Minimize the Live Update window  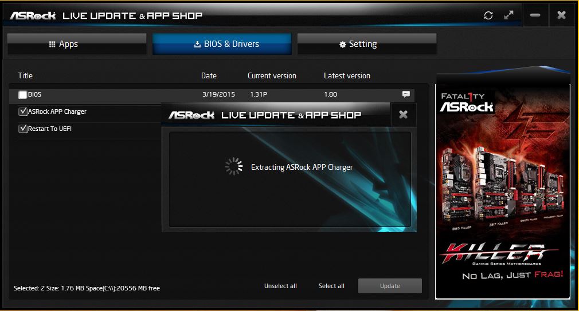535,15
